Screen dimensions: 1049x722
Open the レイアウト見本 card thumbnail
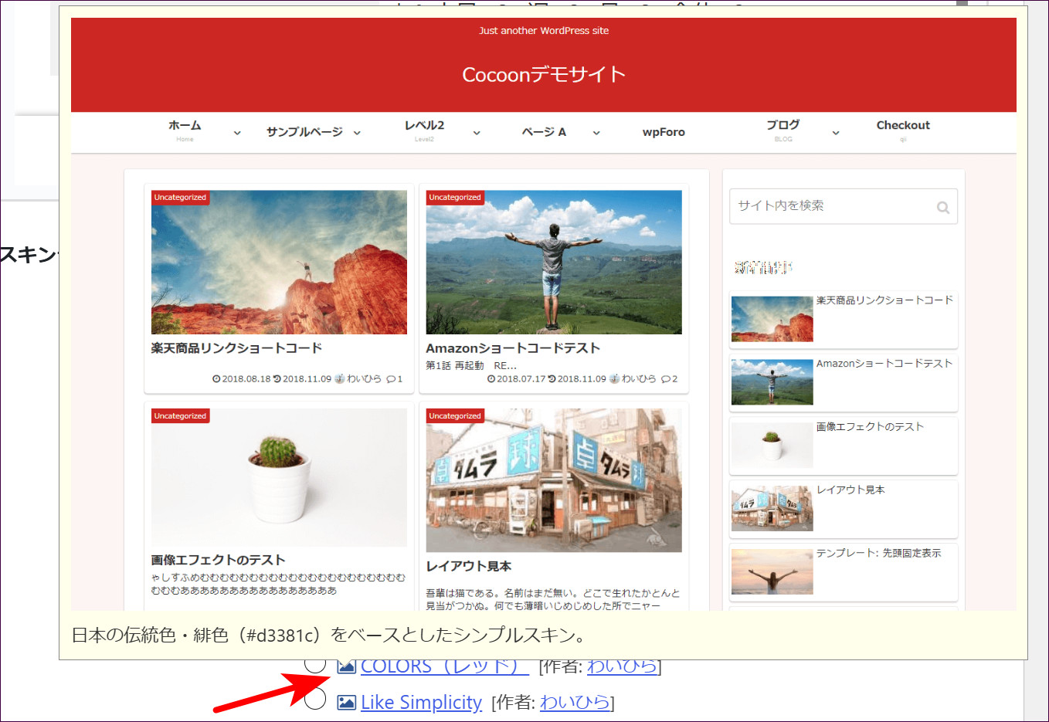click(554, 481)
